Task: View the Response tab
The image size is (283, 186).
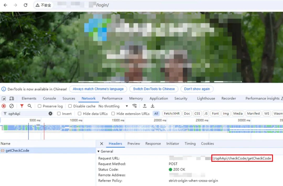Action: tap(153, 143)
